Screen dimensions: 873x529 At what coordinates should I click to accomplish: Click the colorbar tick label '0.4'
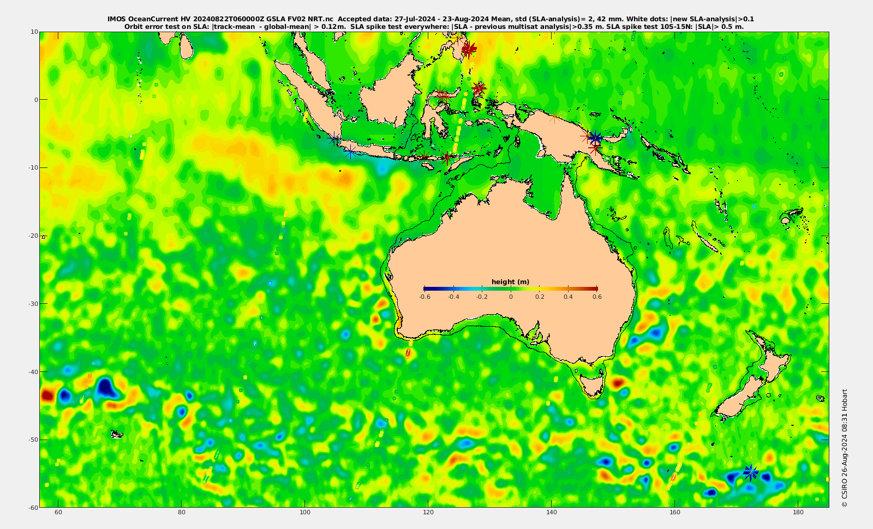569,297
